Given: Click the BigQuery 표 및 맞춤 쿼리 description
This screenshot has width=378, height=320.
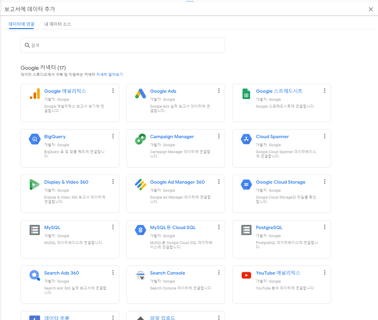Looking at the screenshot, I should [74, 154].
